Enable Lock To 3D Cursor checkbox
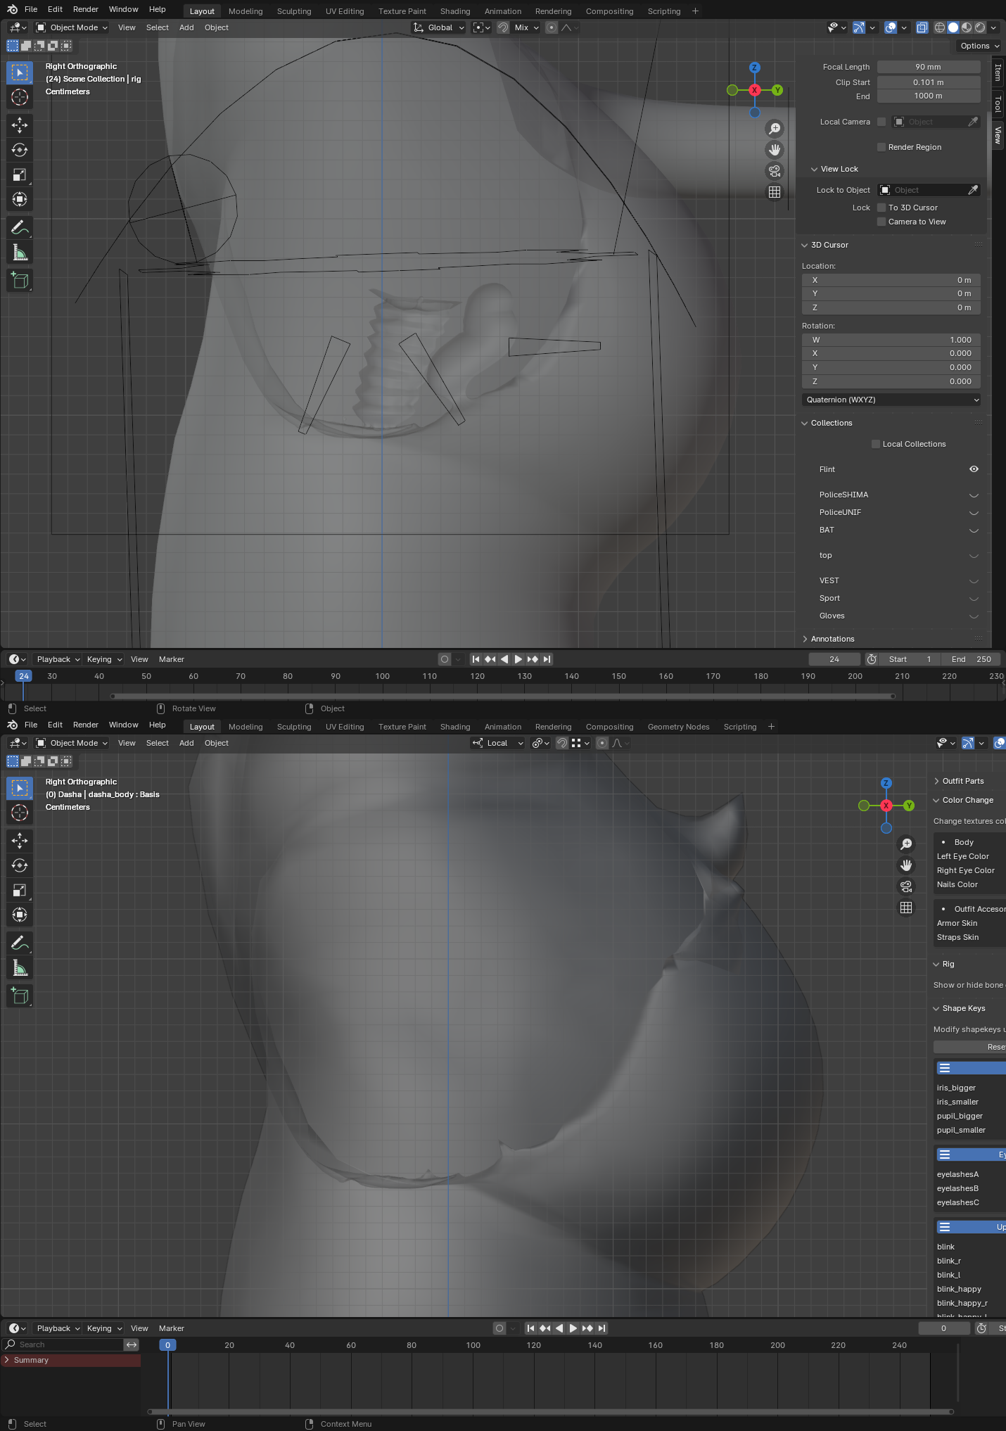Screen dimensions: 1006x1431 881,208
